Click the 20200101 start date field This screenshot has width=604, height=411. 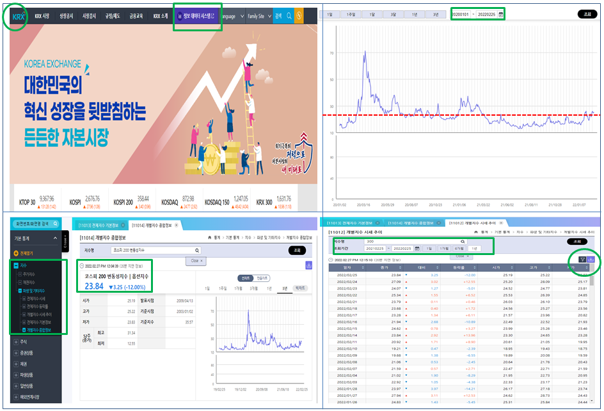click(x=460, y=15)
